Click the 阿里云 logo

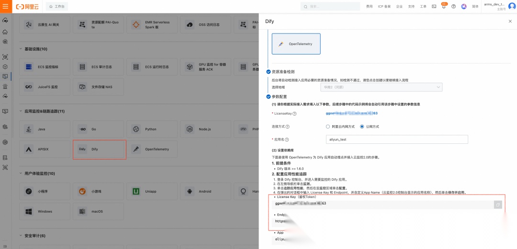[x=28, y=7]
